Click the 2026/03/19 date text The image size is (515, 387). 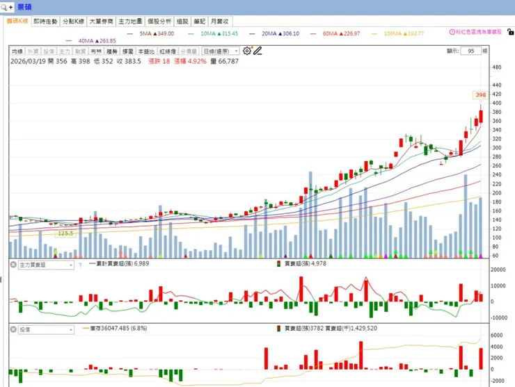tap(28, 61)
